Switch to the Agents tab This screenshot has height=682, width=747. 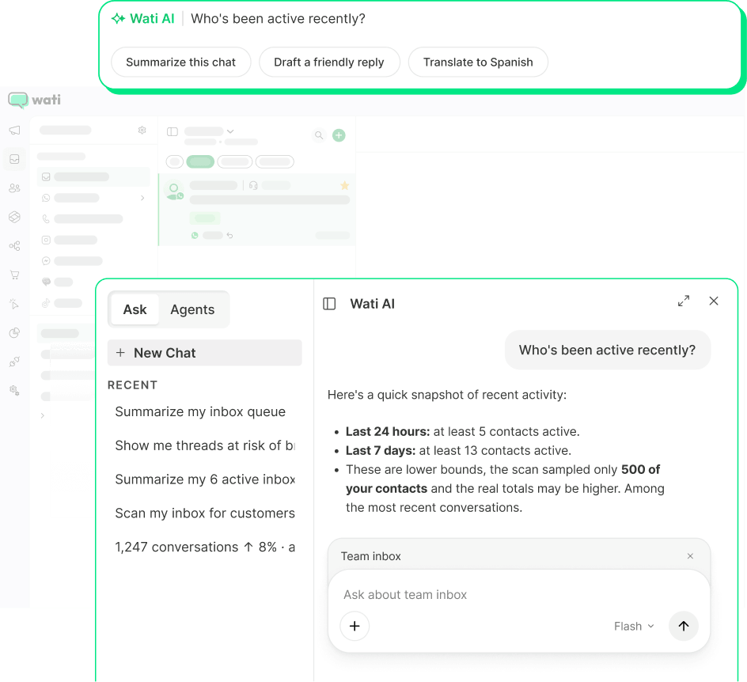pyautogui.click(x=192, y=309)
